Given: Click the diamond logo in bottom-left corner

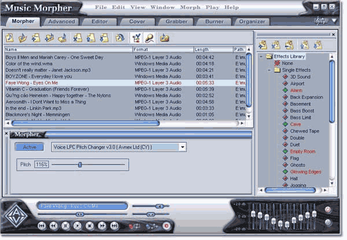Looking at the screenshot, I should pyautogui.click(x=14, y=219).
